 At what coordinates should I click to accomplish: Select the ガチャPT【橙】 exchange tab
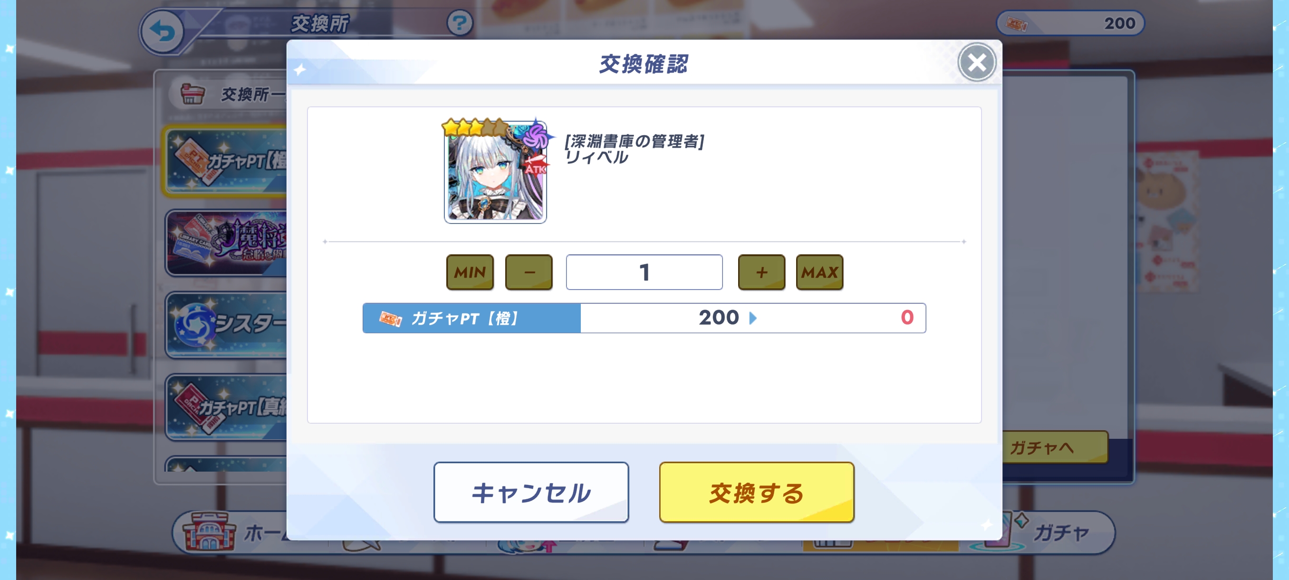226,161
